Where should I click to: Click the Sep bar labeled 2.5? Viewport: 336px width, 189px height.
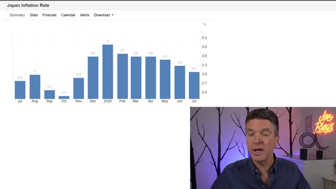(49, 94)
